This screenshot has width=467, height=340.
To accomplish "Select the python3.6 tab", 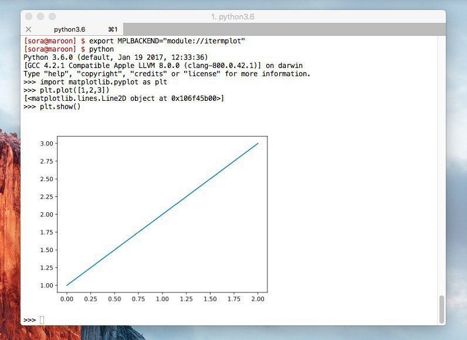I will click(x=70, y=29).
